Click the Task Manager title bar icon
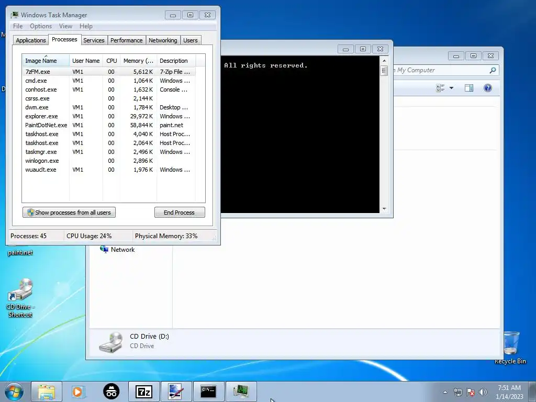Image resolution: width=536 pixels, height=402 pixels. (14, 15)
